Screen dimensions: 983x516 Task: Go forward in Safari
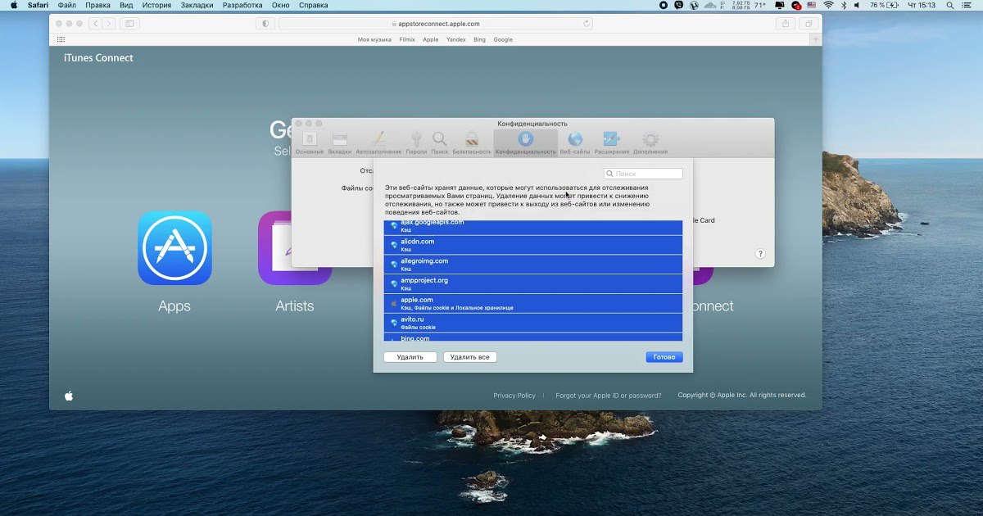coord(108,24)
